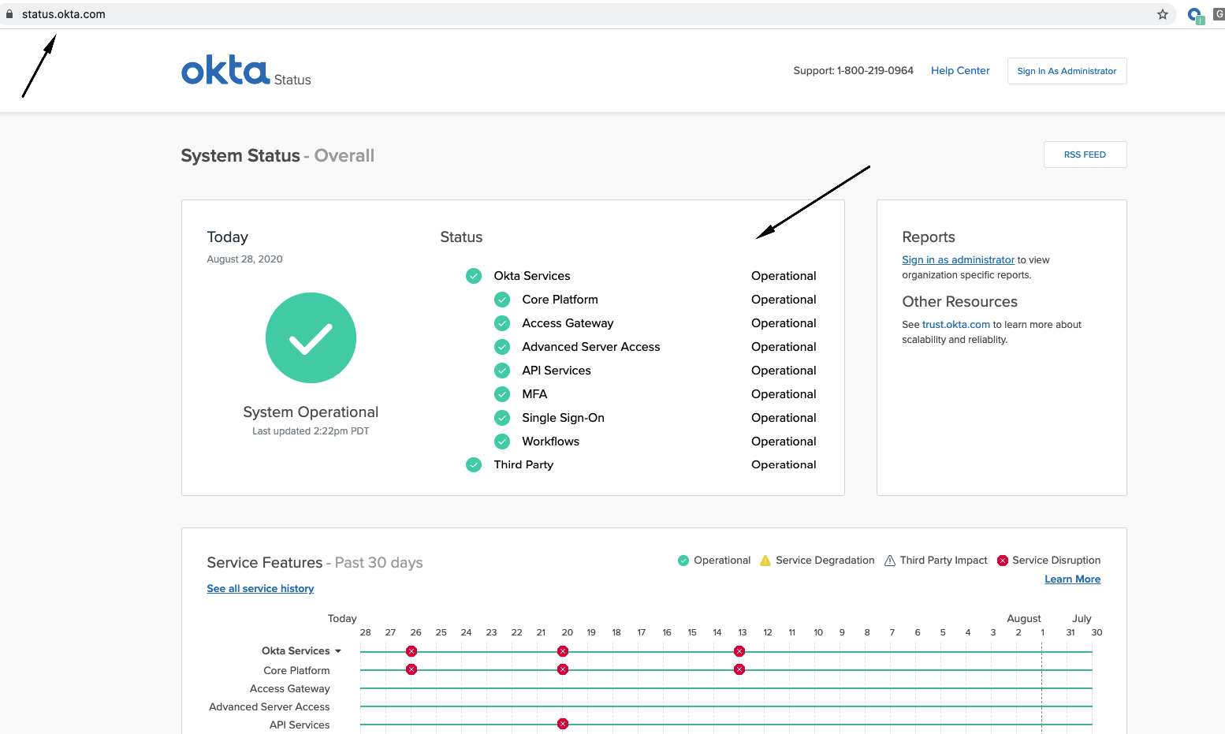The height and width of the screenshot is (734, 1225).
Task: Select API Services disruption marker on day 20
Action: pos(563,724)
